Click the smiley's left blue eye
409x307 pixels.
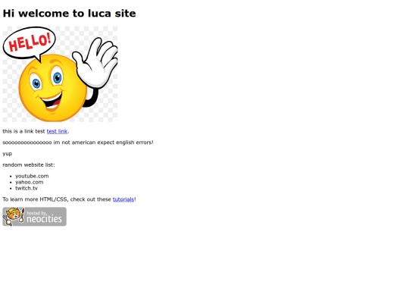36,83
